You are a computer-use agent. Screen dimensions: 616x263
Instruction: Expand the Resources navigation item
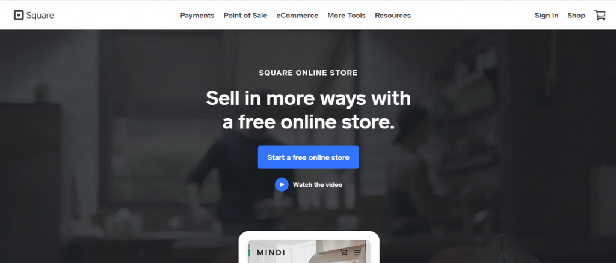pos(393,15)
